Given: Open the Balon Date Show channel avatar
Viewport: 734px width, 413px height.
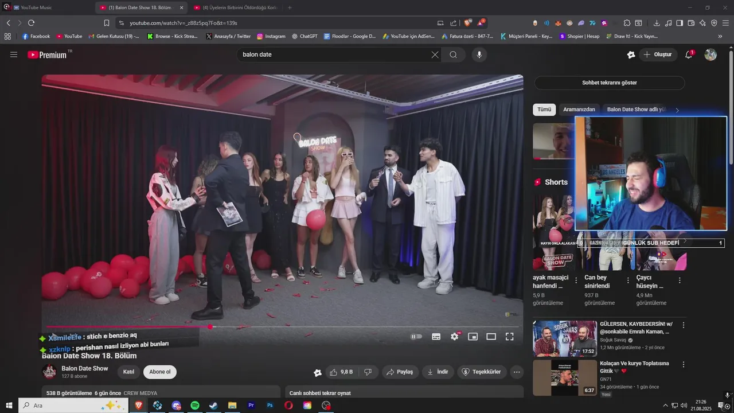Looking at the screenshot, I should [x=49, y=372].
